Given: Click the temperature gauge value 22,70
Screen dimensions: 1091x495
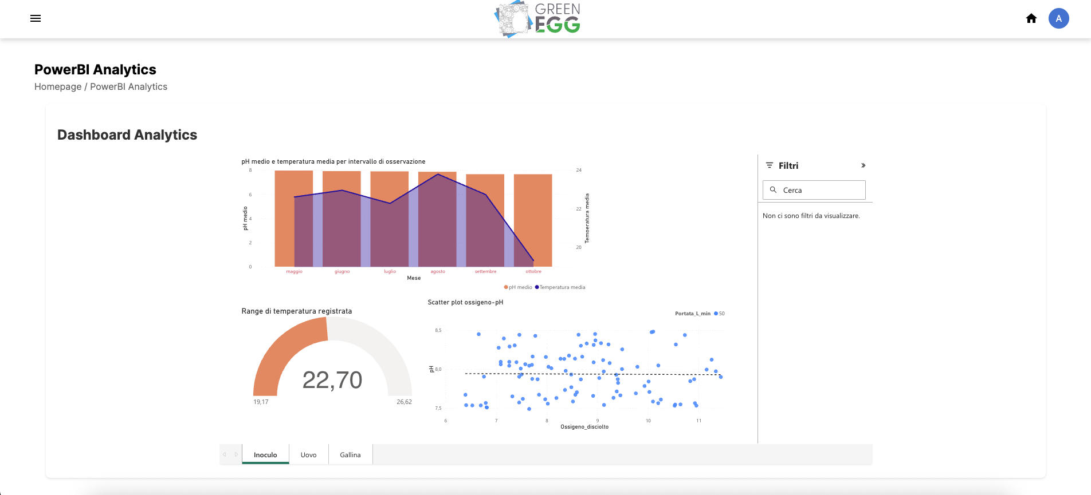Looking at the screenshot, I should (332, 380).
